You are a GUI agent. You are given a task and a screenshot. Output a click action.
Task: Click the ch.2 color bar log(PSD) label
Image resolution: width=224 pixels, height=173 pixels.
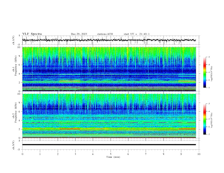click(x=212, y=120)
